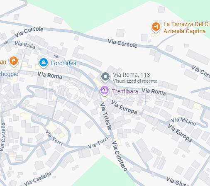This screenshot has height=186, width=210.
Task: Click the Via Roma, 113 location marker
Action: [105, 77]
